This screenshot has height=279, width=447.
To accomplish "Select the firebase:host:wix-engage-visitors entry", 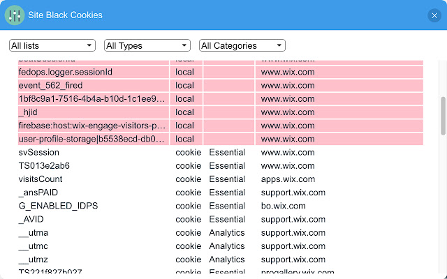I will click(92, 126).
